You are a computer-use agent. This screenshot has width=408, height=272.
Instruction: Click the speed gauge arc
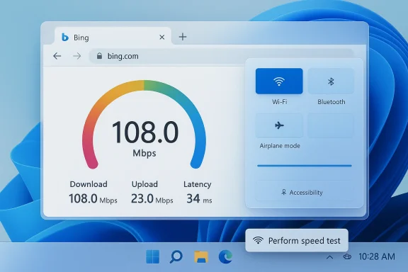pos(144,86)
